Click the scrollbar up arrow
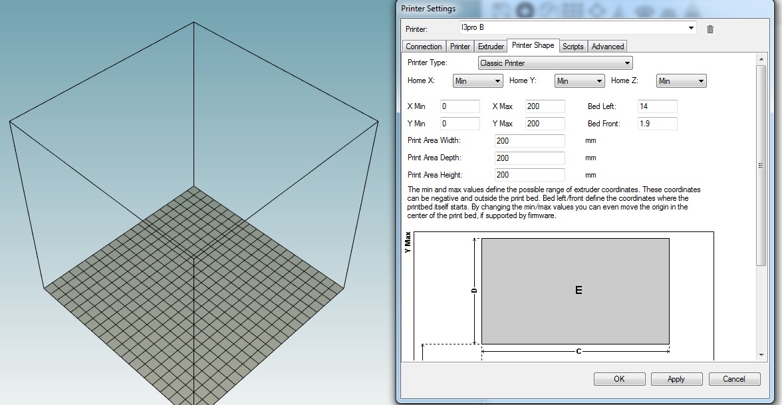782x405 pixels. [x=761, y=59]
